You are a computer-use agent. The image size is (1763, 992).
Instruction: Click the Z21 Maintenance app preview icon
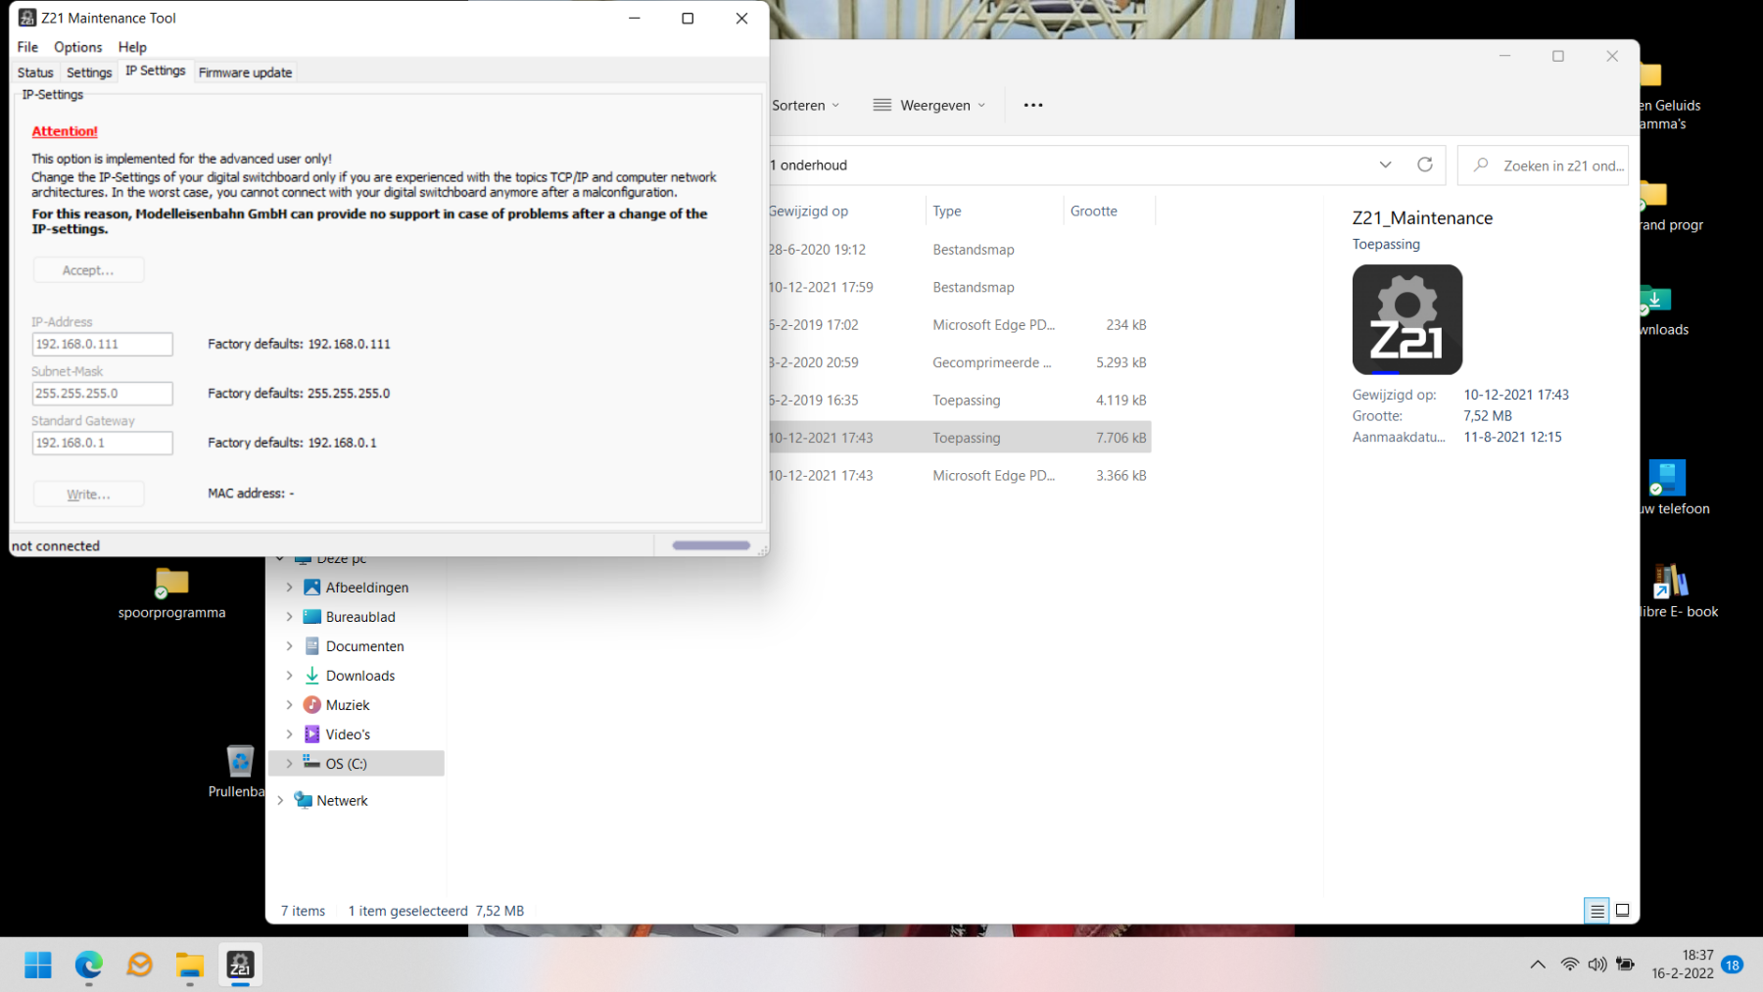point(1406,319)
